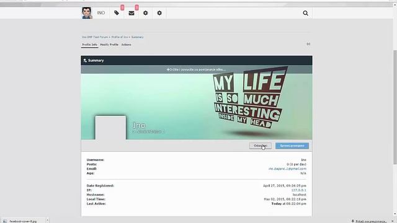The image size is (397, 223).
Task: Go to Ino SMF Test Forum breadcrumb
Action: (x=95, y=37)
